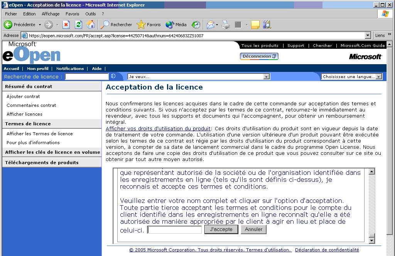Open the Forward button dropdown arrow

pos(57,25)
